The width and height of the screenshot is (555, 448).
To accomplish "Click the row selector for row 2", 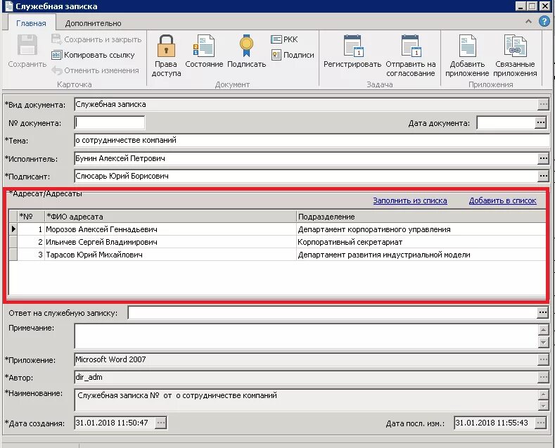I will click(x=13, y=242).
